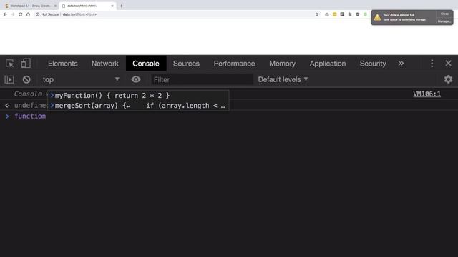Click the undefined console result line

(x=31, y=105)
